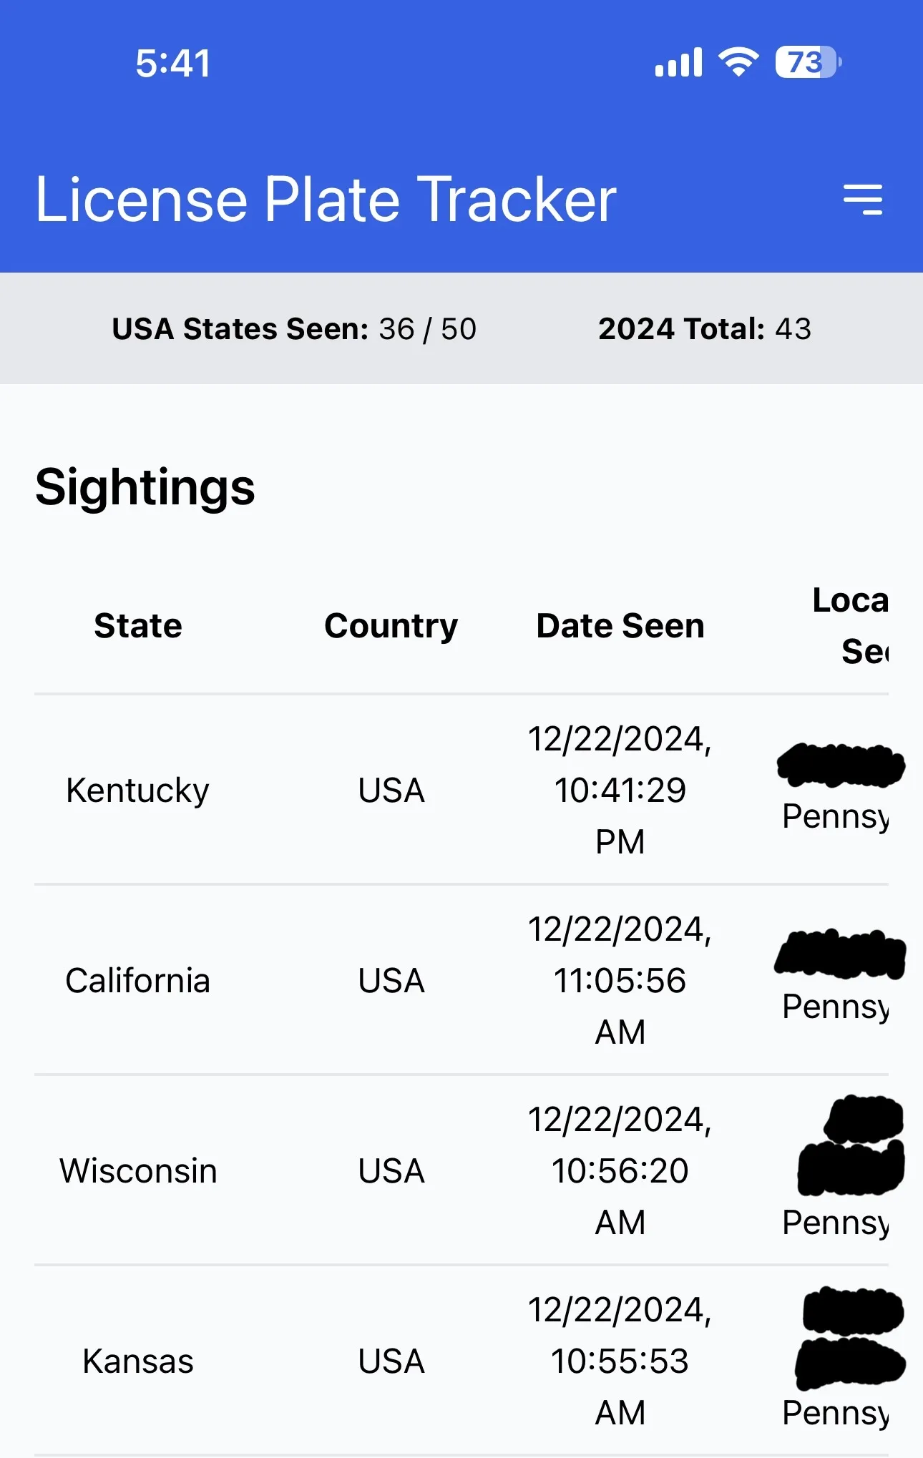Tap Kansas row's 10:55:53 AM timestamp
Viewport: 923px width, 1458px height.
tap(620, 1361)
